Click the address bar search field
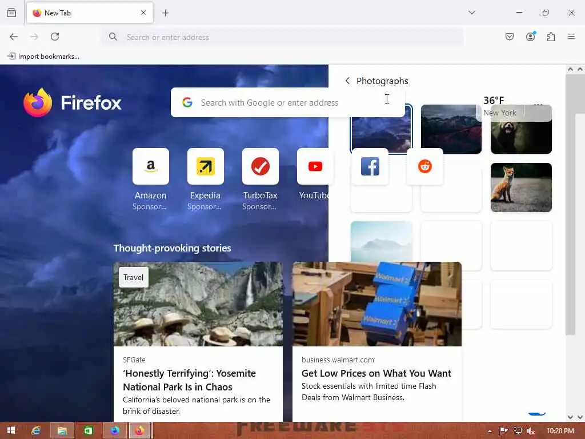Image resolution: width=585 pixels, height=439 pixels. click(x=283, y=37)
